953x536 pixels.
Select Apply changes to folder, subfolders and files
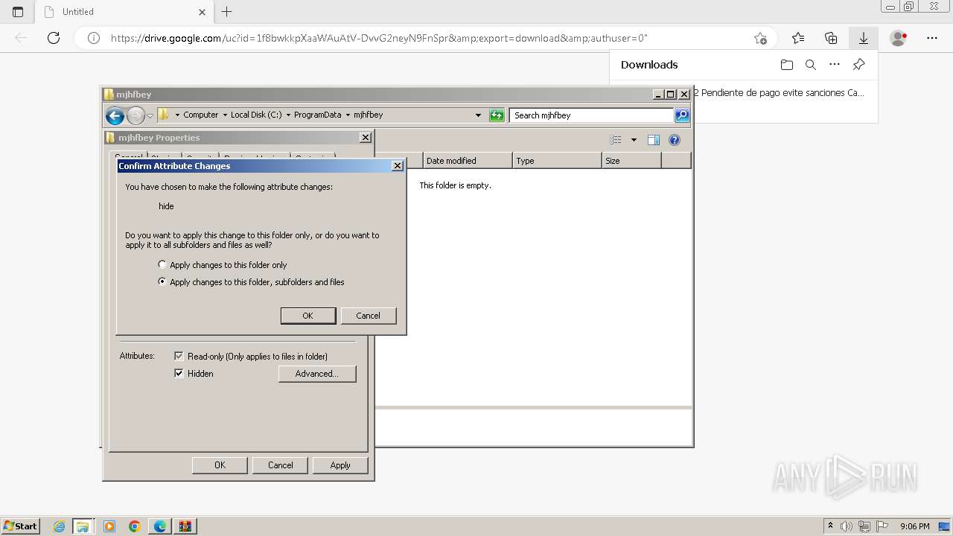pos(162,282)
